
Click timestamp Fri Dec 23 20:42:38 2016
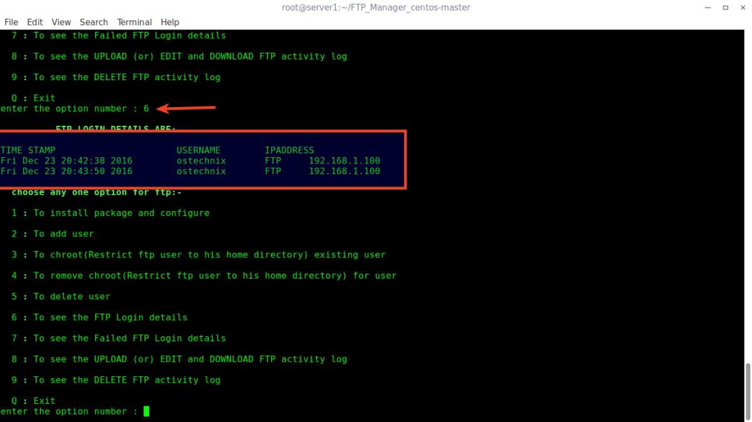(x=66, y=160)
